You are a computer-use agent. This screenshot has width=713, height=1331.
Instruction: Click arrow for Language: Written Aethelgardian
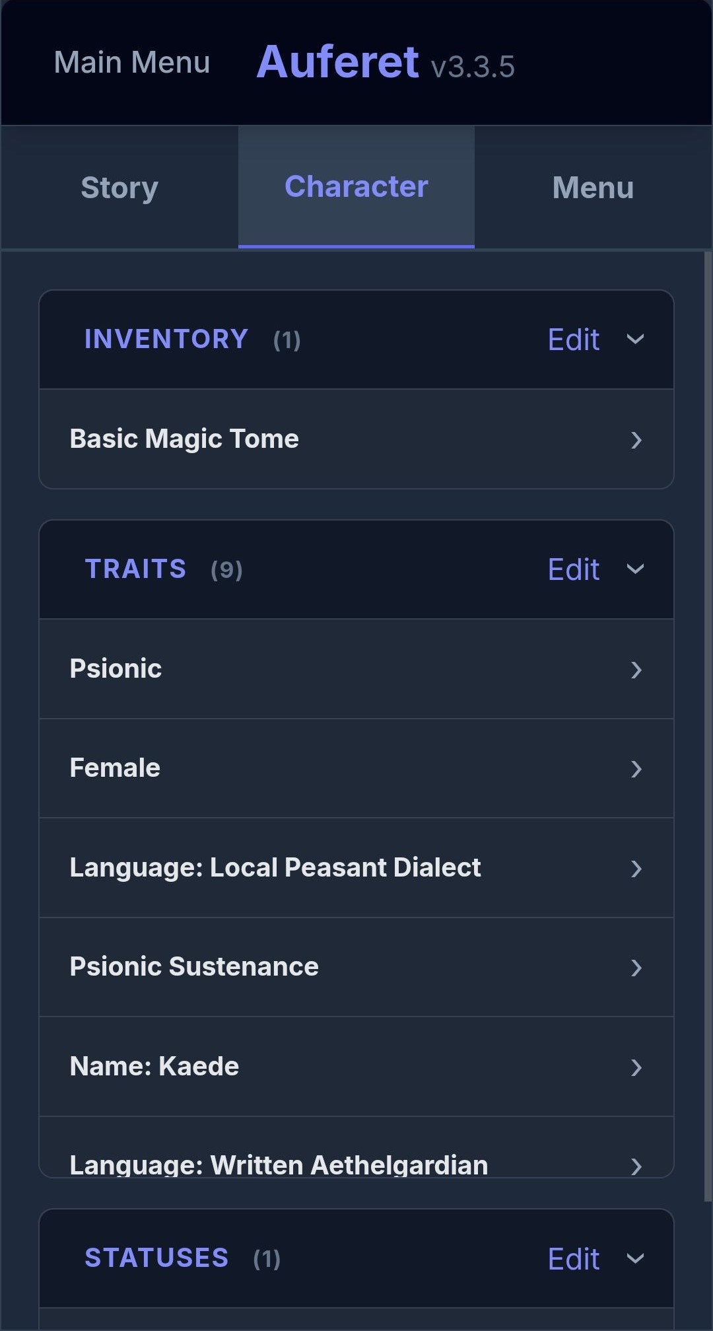(x=636, y=1166)
